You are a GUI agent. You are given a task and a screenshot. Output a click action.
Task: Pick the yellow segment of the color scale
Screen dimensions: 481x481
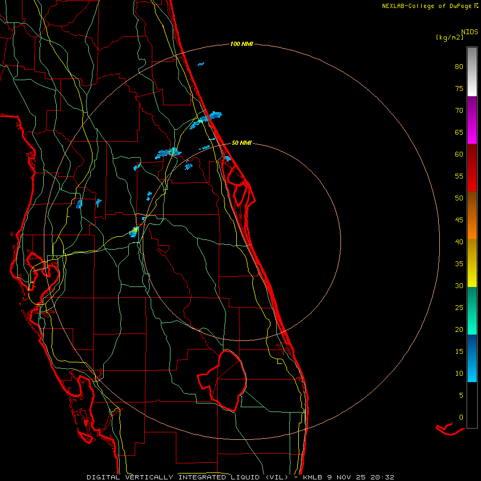(x=472, y=263)
